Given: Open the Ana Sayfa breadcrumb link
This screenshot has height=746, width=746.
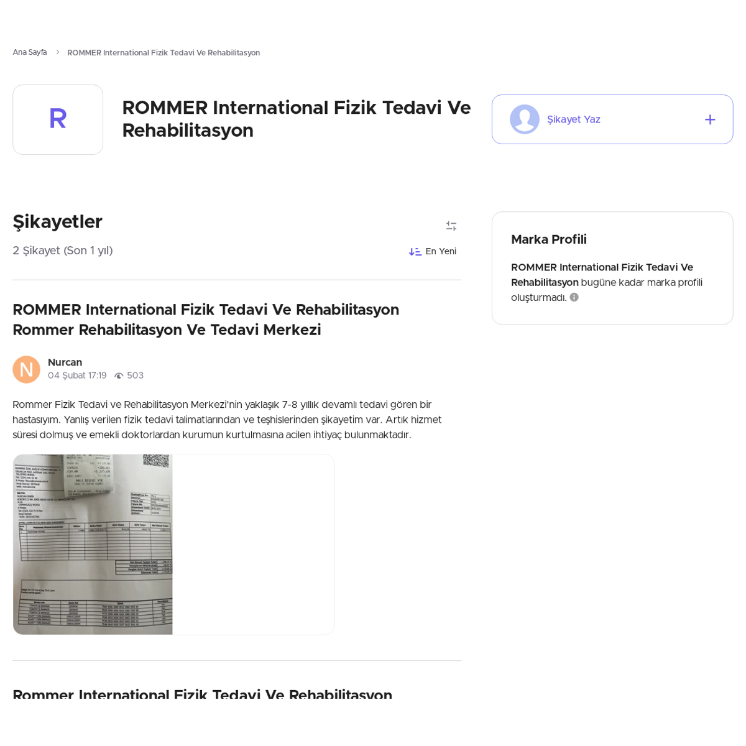Looking at the screenshot, I should coord(30,52).
